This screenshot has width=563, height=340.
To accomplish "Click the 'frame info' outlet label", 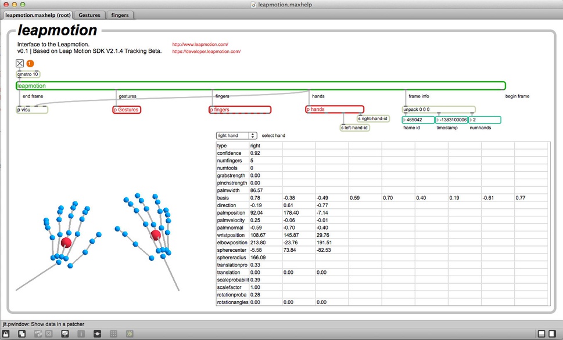I will pos(419,96).
